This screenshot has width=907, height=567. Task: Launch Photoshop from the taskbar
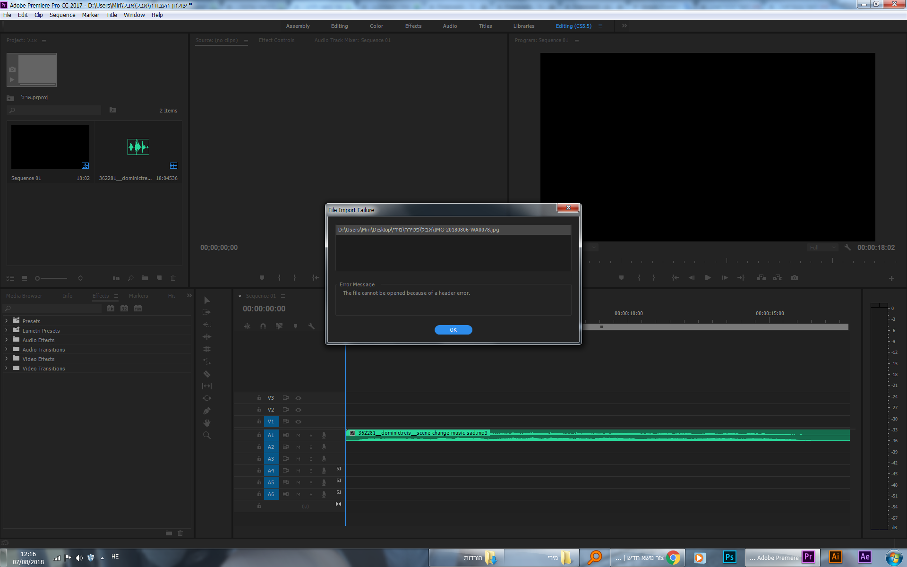pyautogui.click(x=729, y=558)
